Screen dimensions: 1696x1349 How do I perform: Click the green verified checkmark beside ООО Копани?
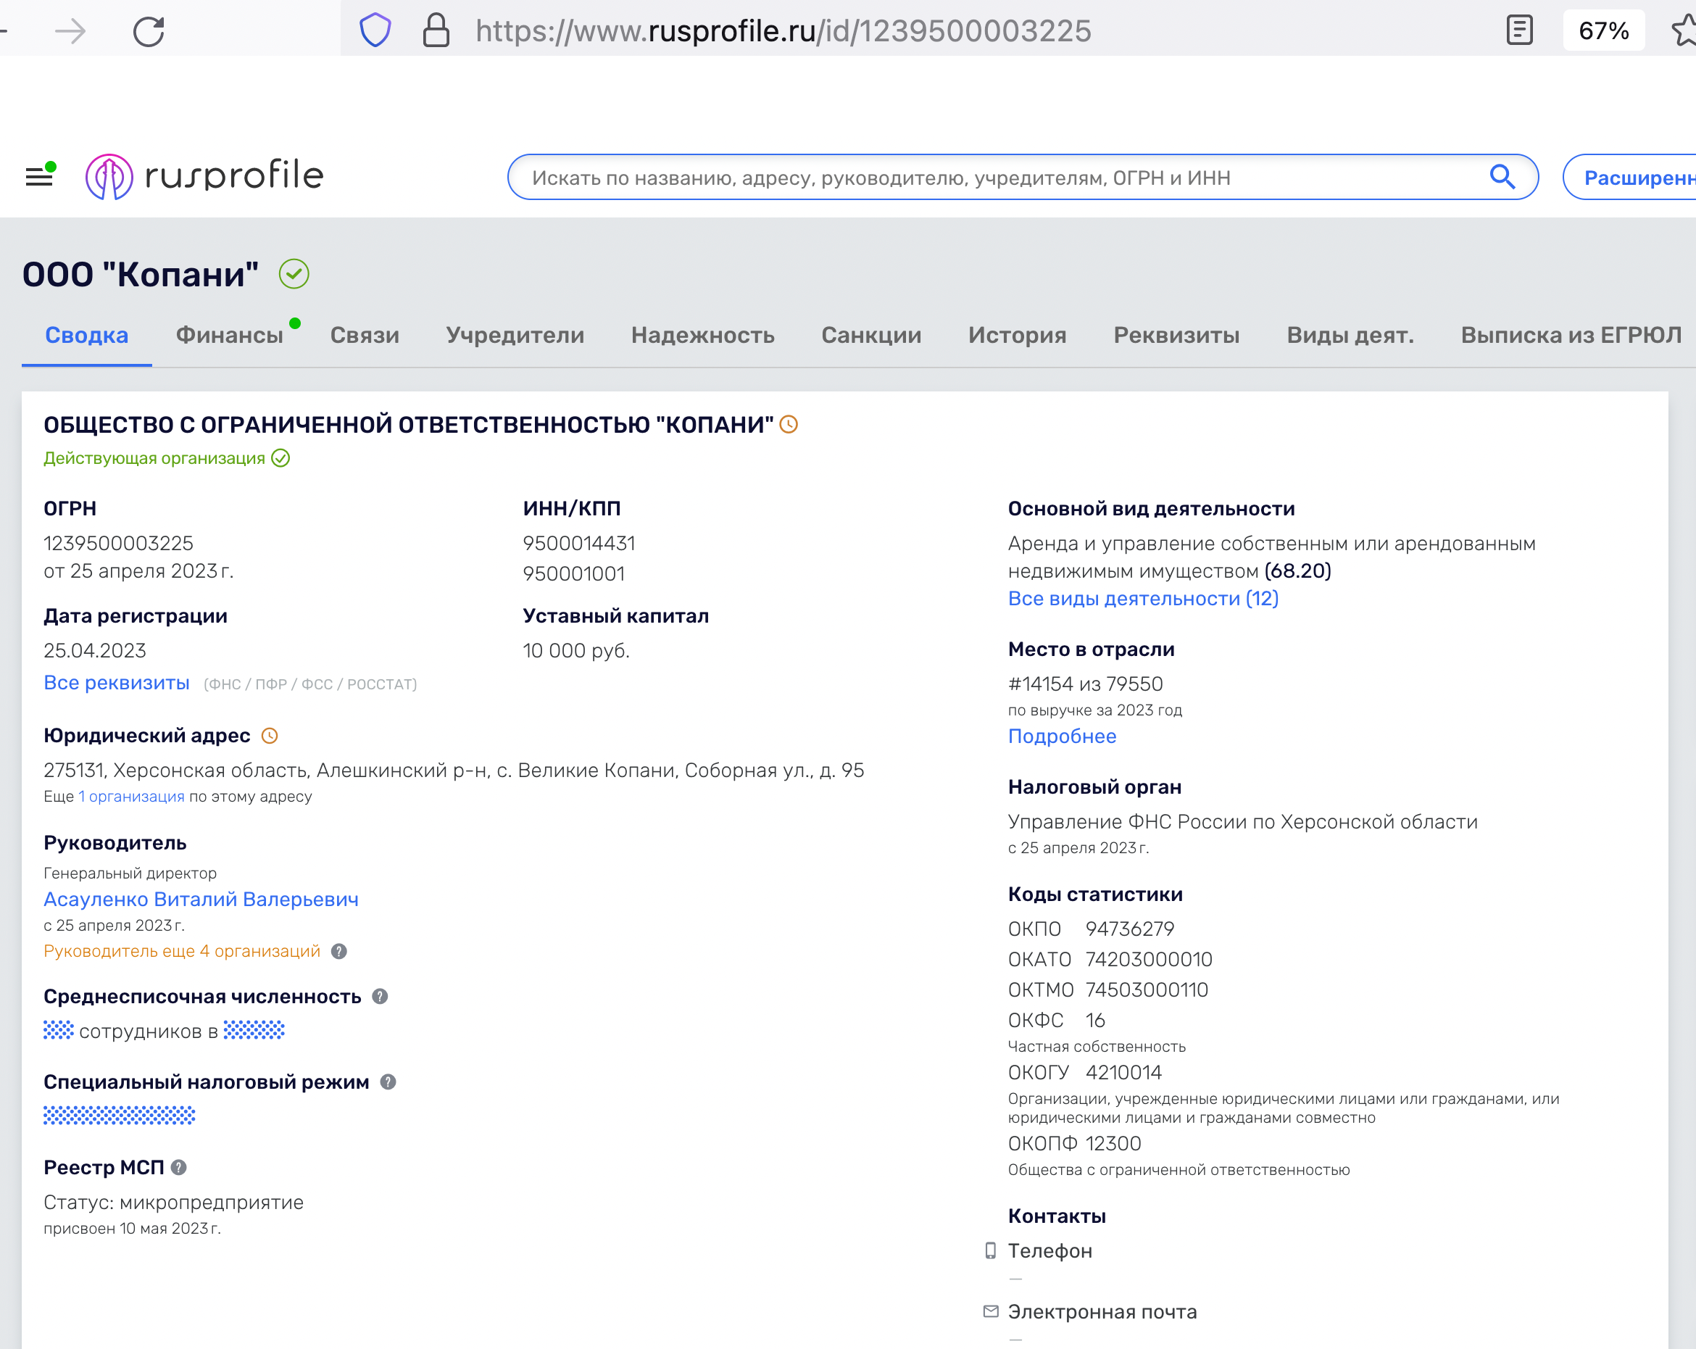294,275
